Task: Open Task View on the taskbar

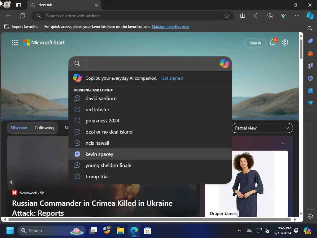Action: [x=93, y=231]
